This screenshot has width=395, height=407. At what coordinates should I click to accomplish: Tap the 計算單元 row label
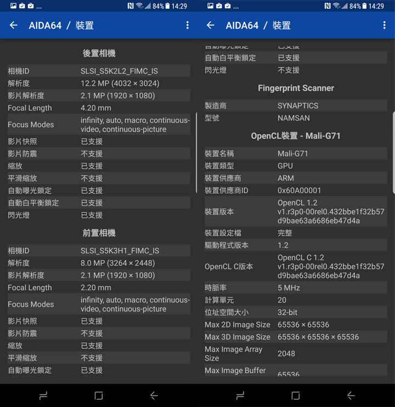click(x=219, y=300)
